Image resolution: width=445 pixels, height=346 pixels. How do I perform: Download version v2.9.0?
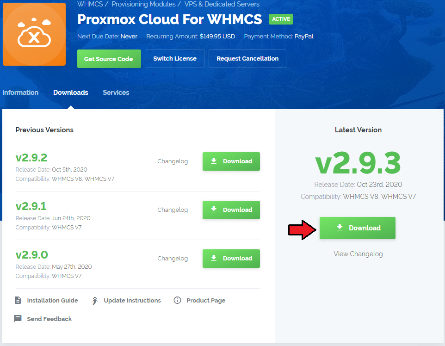pos(231,258)
